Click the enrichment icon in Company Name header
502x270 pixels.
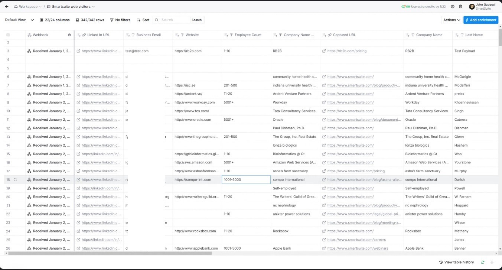pyautogui.click(x=407, y=35)
